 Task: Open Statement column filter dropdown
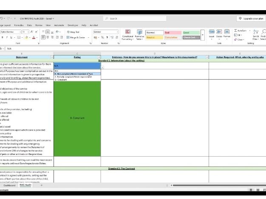click(52, 57)
